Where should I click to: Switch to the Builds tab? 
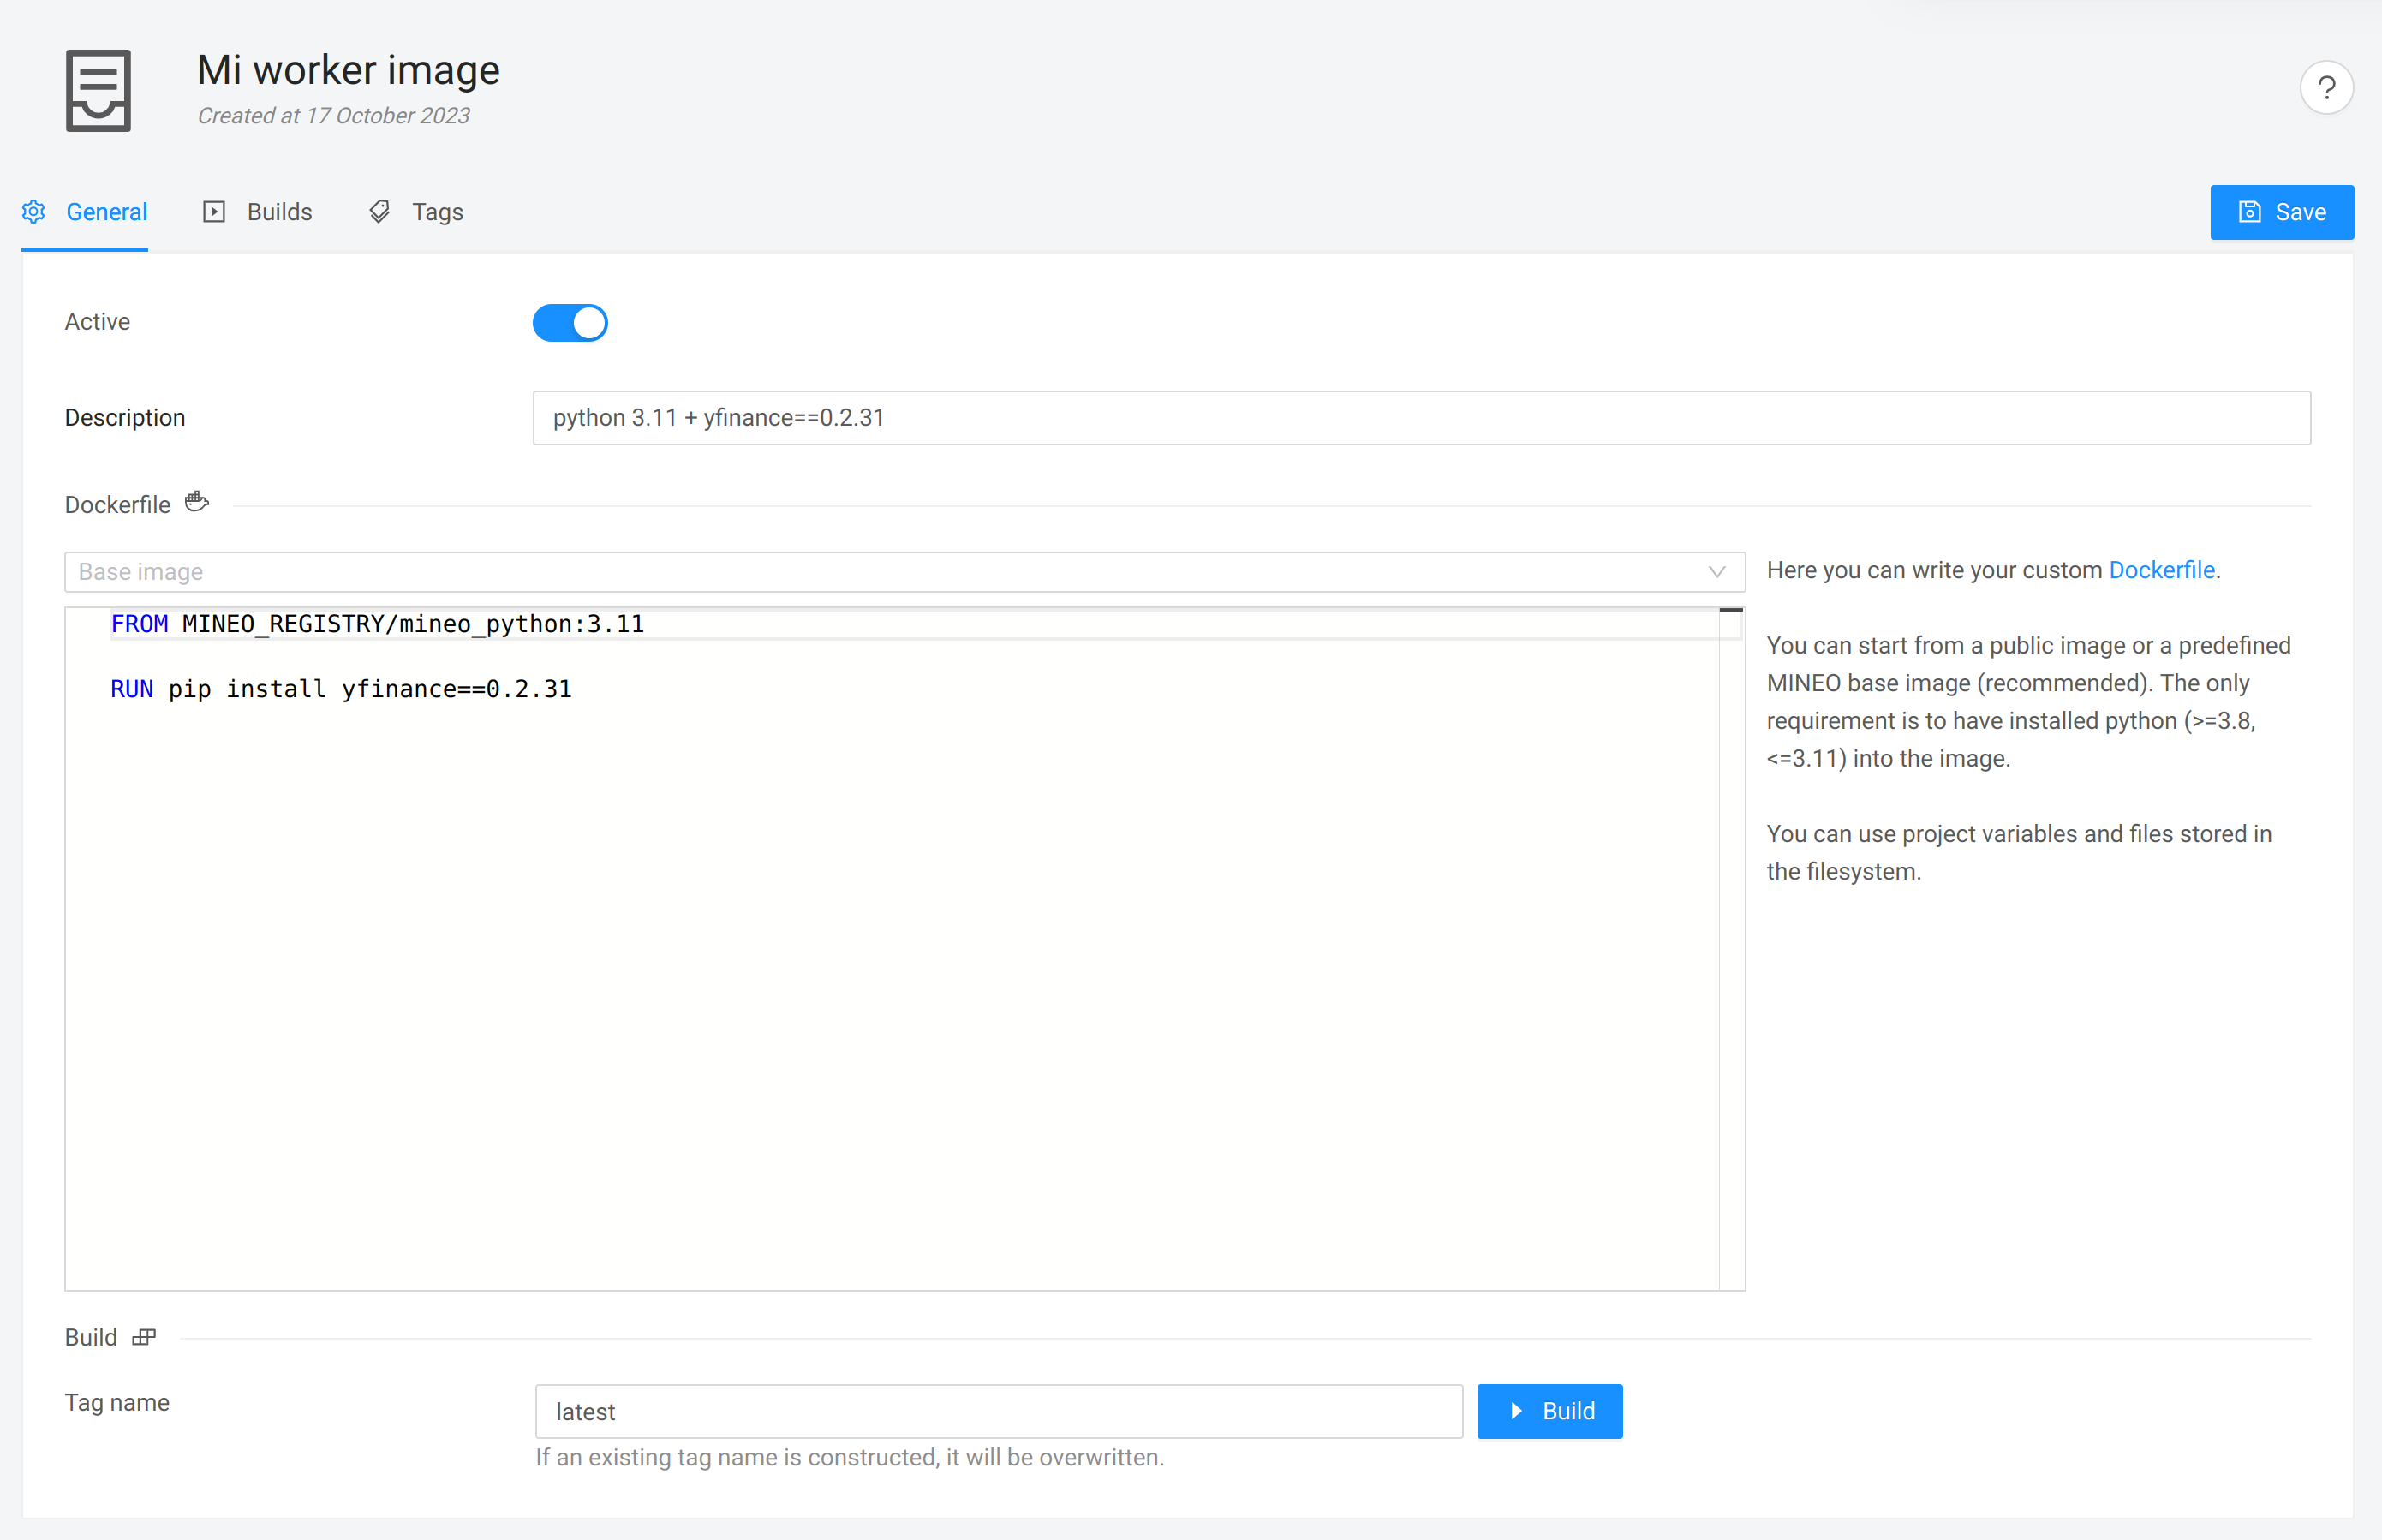279,211
